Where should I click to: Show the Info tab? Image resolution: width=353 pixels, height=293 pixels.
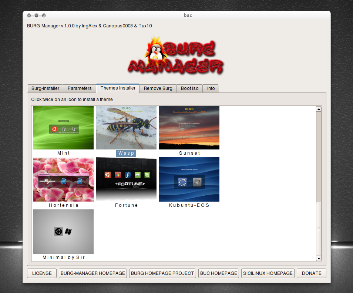pyautogui.click(x=211, y=88)
